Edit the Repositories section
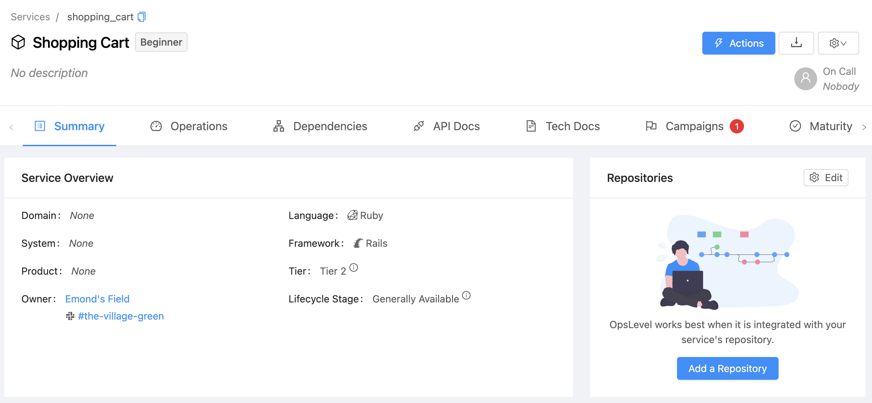872x403 pixels. (x=826, y=177)
